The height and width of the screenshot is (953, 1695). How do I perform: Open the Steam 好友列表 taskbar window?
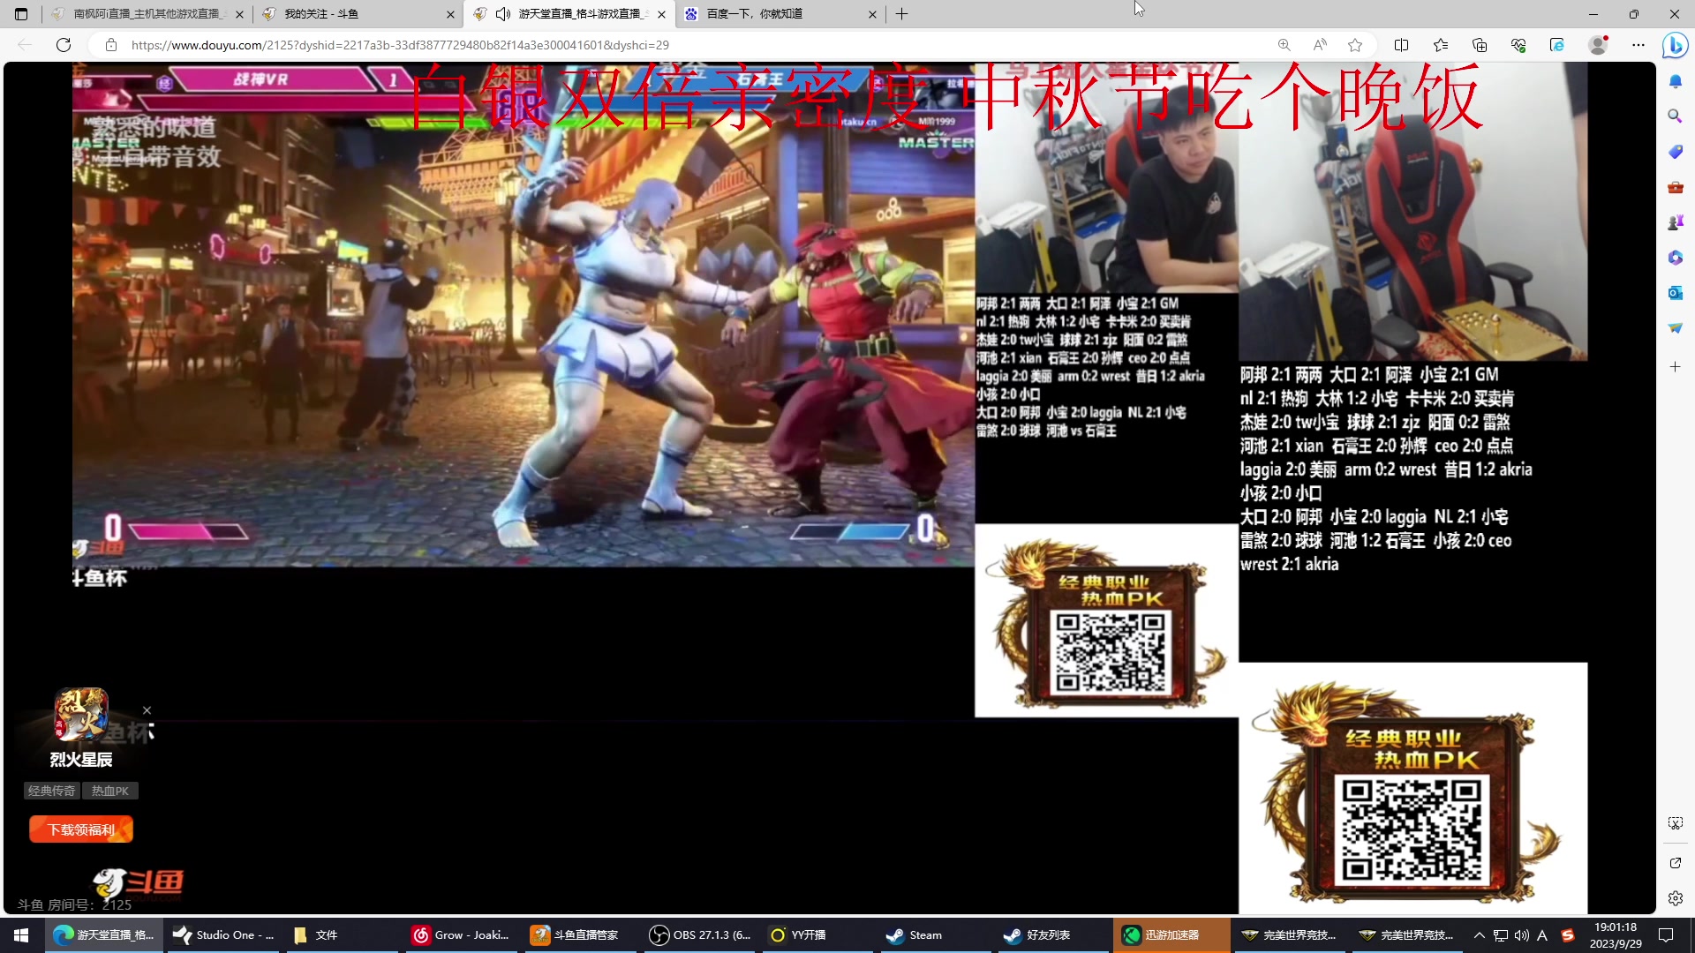(1054, 935)
